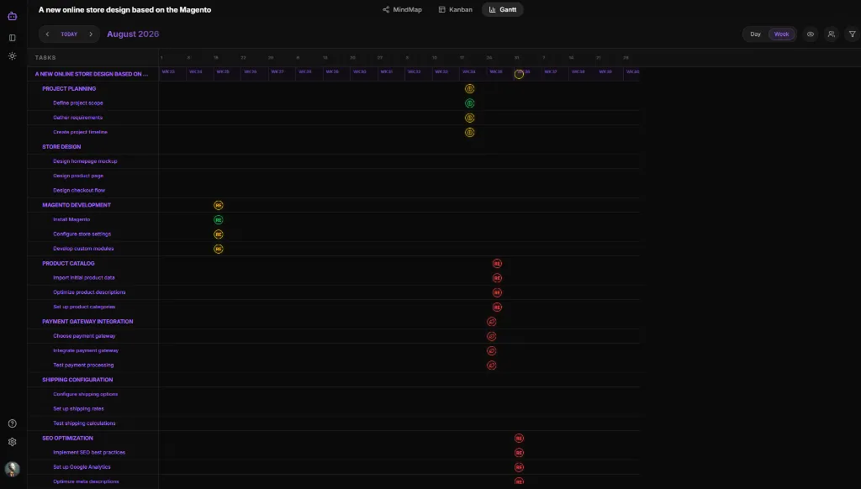Viewport: 861px width, 489px height.
Task: Click the yellow marker in Gather requirements row
Action: [x=469, y=118]
